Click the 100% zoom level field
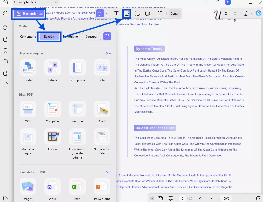Viewport: 263px width, 202px height. [x=226, y=198]
